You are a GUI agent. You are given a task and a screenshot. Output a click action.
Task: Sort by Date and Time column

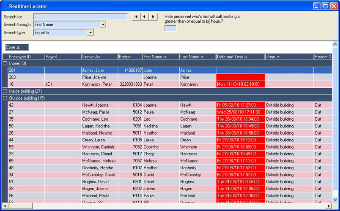(x=240, y=57)
